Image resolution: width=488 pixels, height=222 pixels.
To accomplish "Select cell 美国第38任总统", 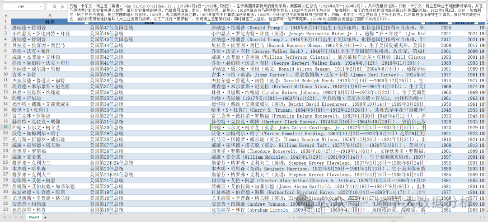I will (x=150, y=80).
